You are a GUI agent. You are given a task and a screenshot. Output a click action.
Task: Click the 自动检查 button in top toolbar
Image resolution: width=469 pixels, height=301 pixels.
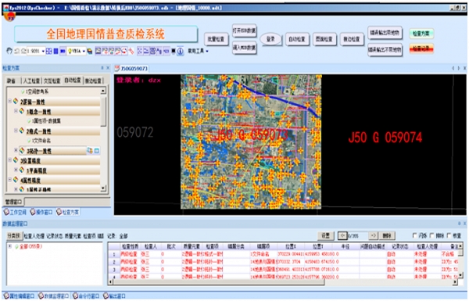click(x=297, y=39)
